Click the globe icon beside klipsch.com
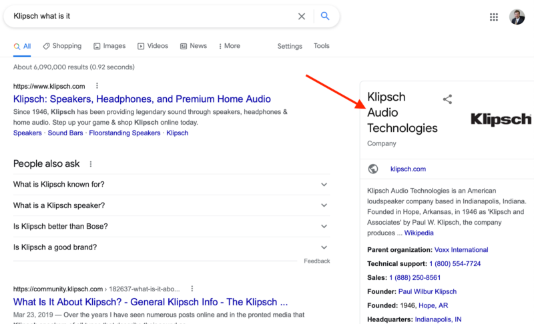Screen dimensions: 534x324 (373, 169)
